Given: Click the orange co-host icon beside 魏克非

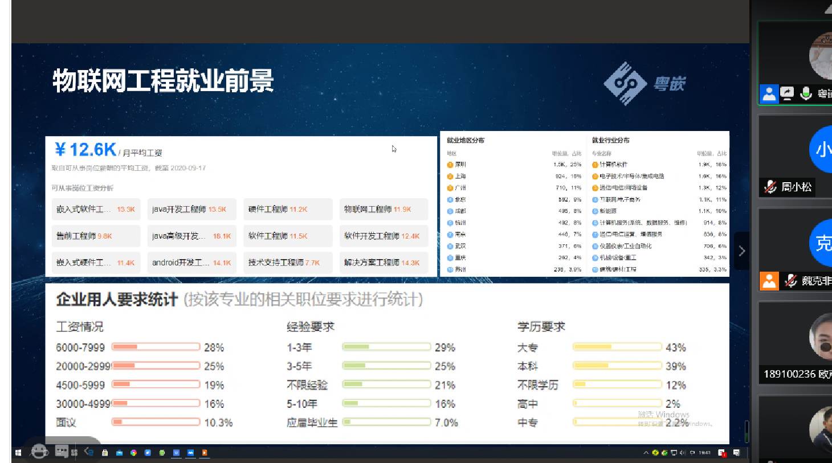Looking at the screenshot, I should (769, 281).
